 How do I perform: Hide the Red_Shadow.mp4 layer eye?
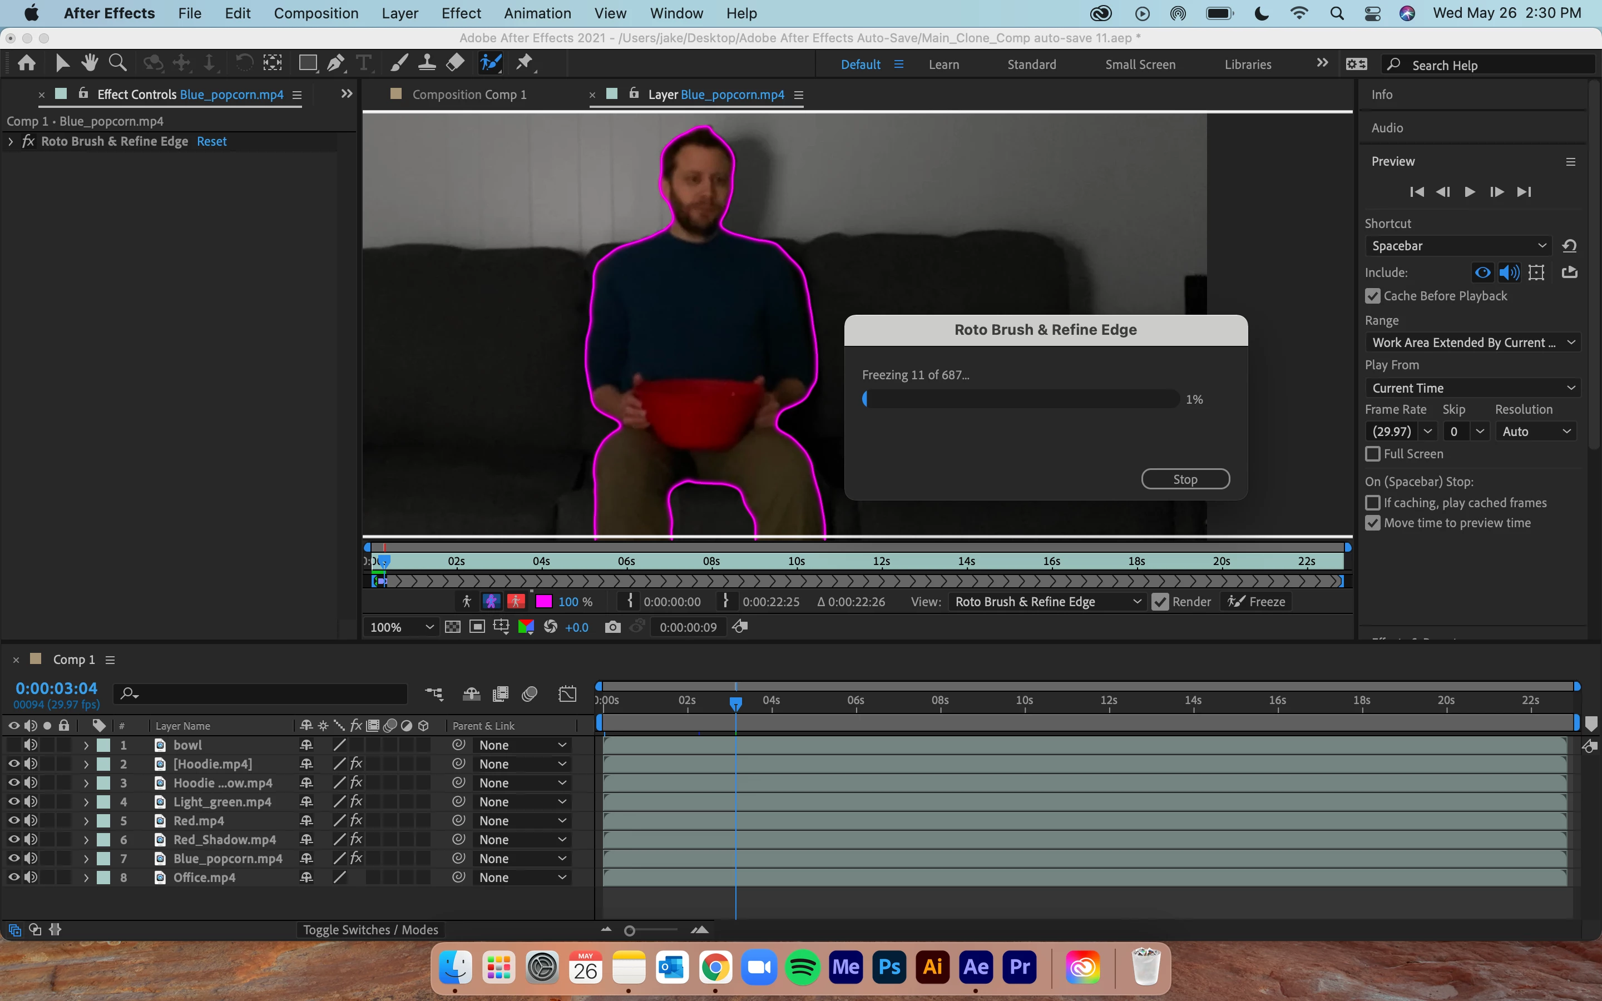[x=13, y=839]
